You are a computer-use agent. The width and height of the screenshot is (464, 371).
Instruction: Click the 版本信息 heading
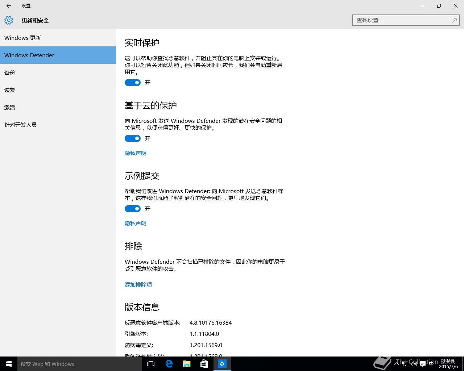coord(142,307)
